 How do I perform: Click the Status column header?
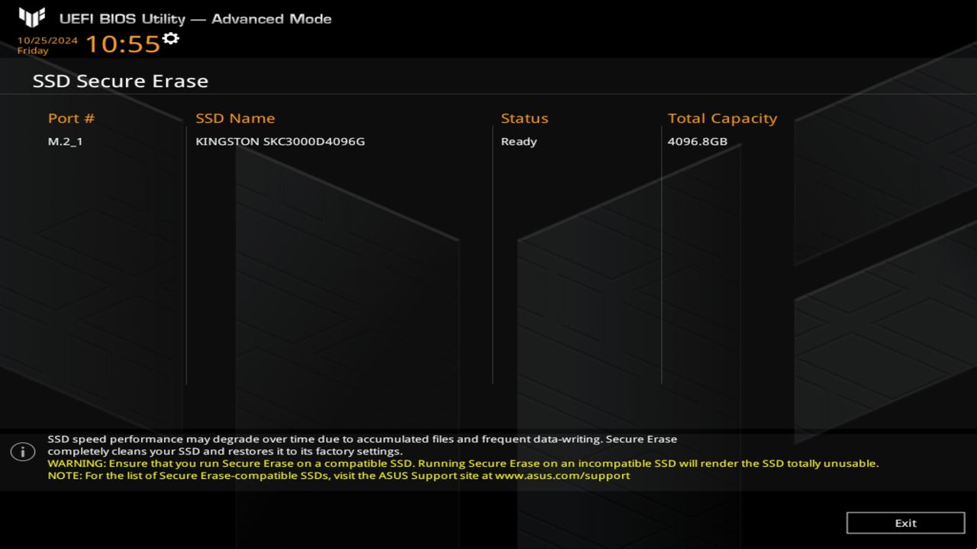point(524,118)
